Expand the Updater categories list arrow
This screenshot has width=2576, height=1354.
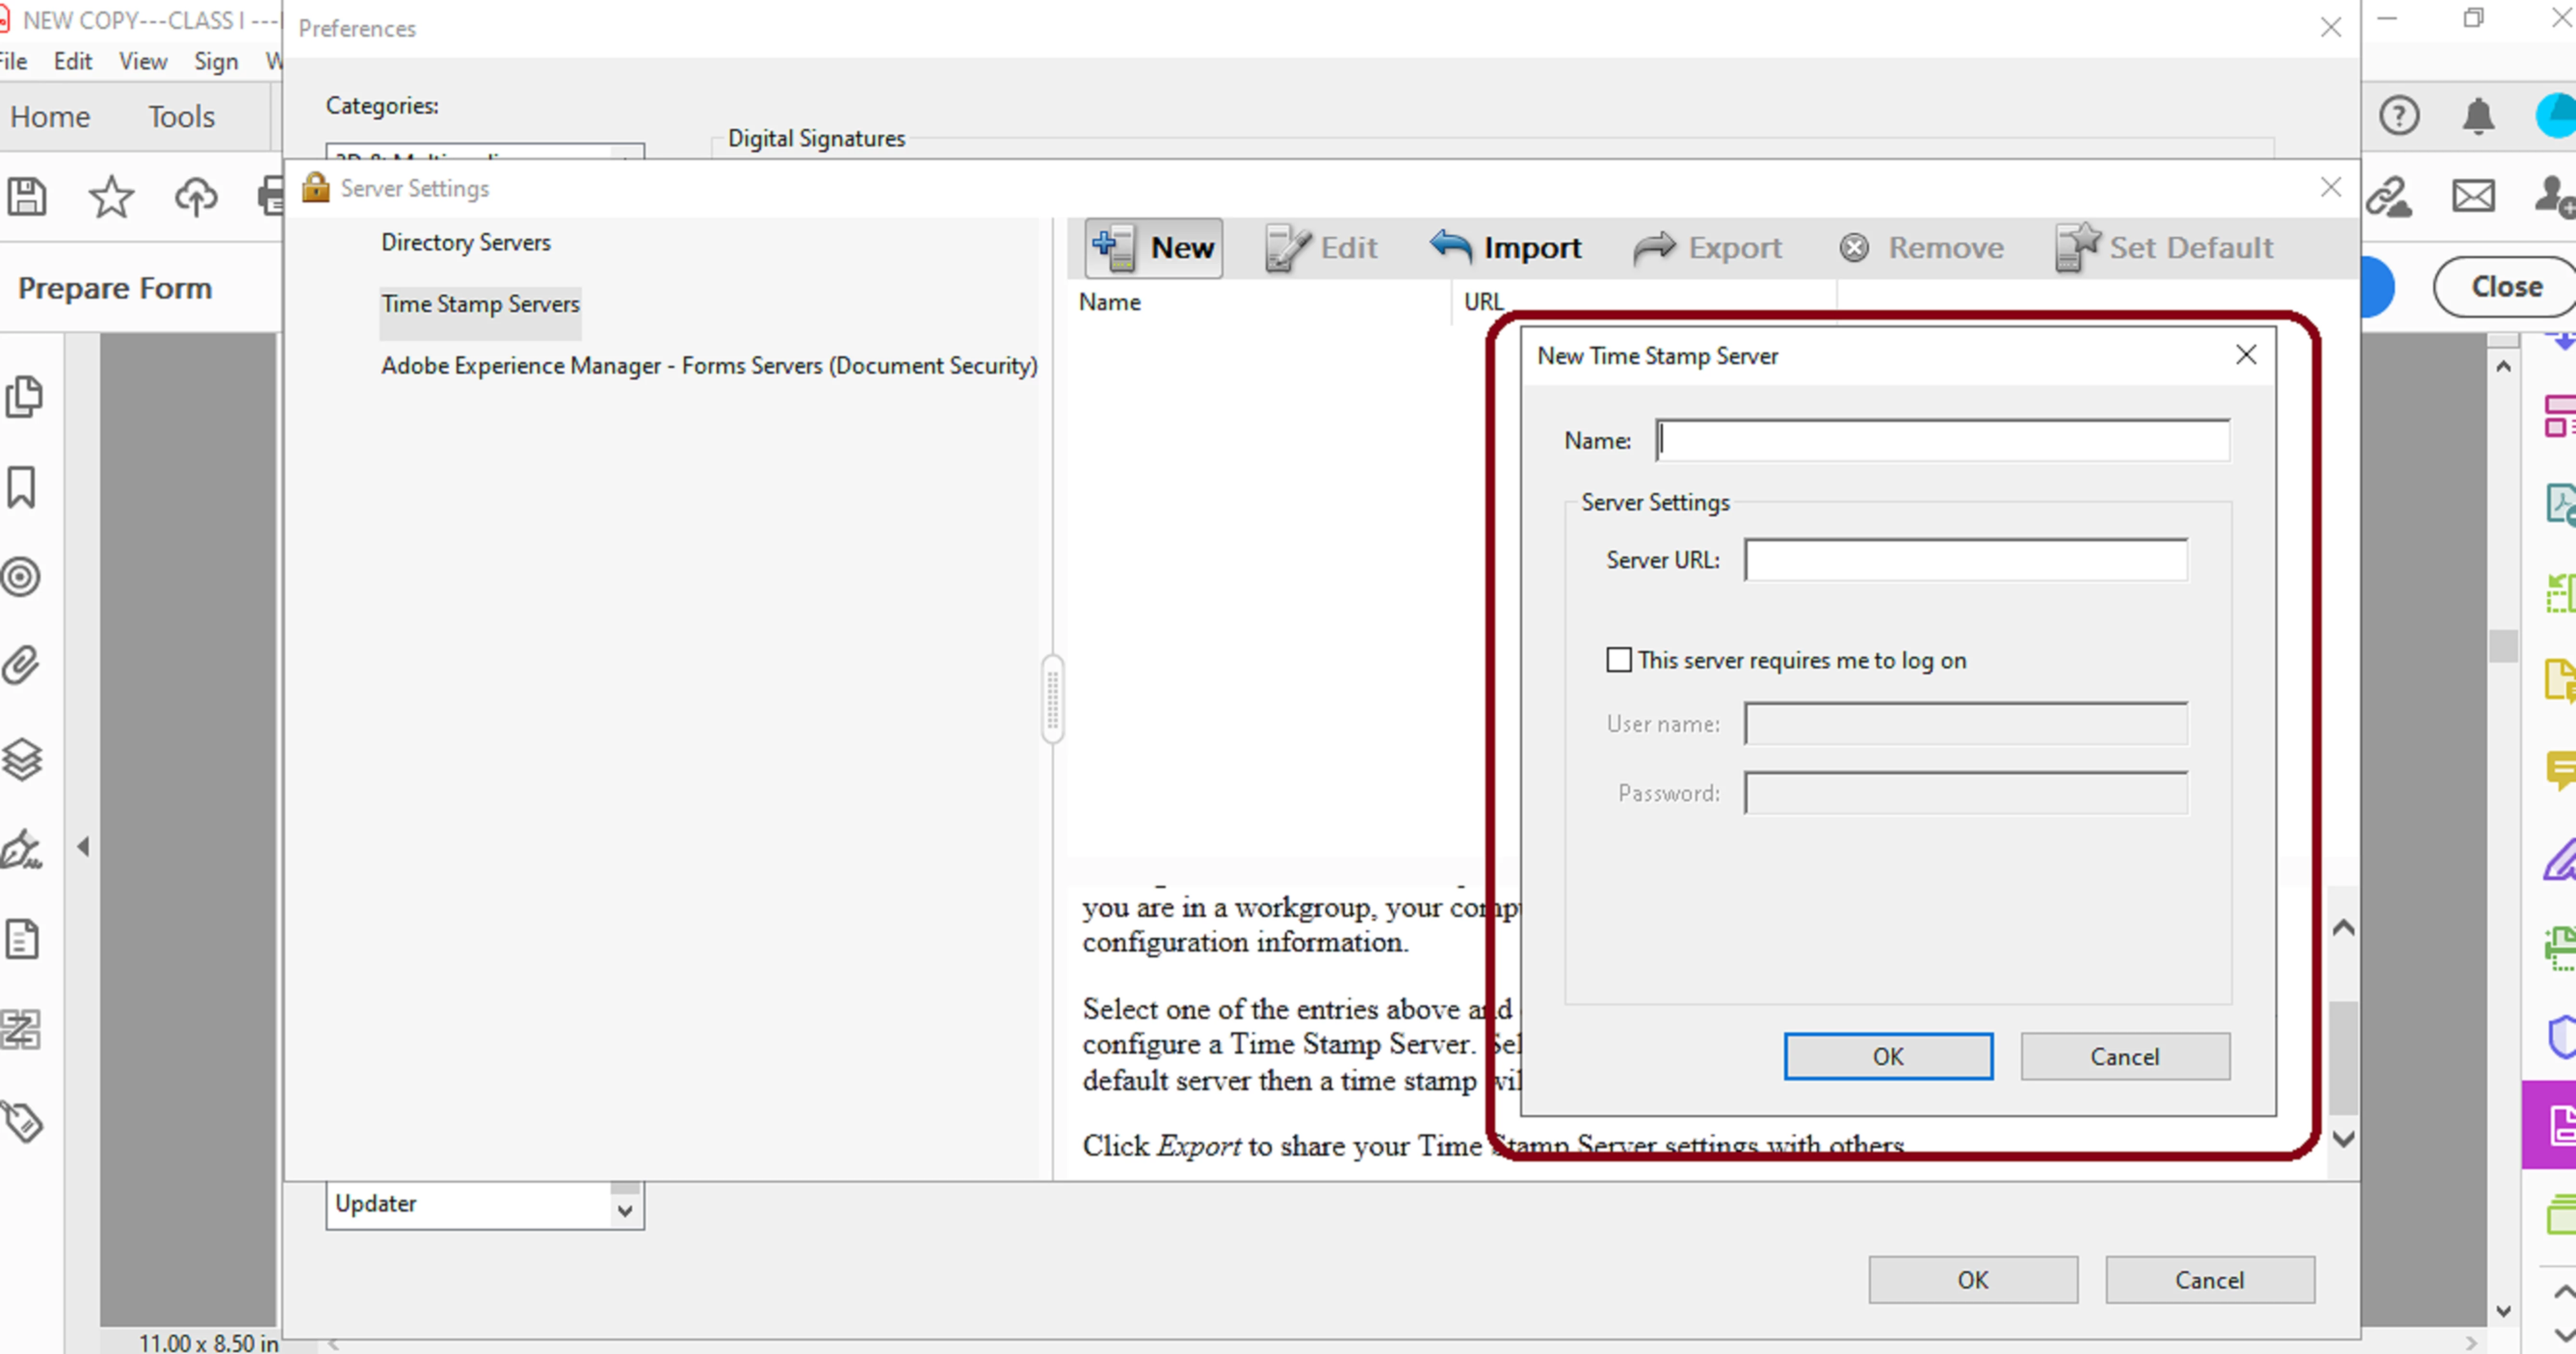coord(625,1210)
